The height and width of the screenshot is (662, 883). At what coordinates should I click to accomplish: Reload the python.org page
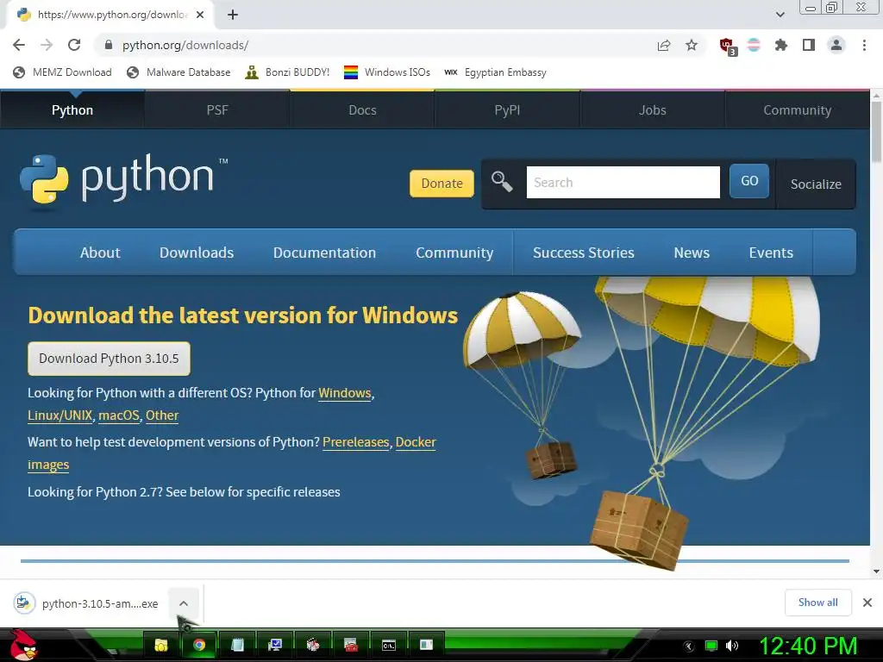74,45
